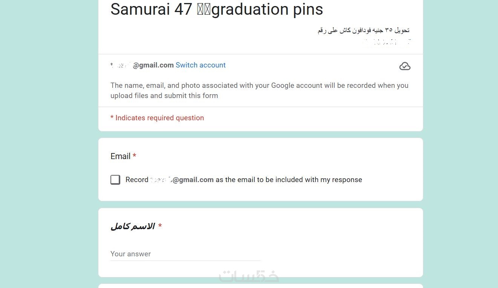
Task: Click the red asterisk next to Email
Action: pyautogui.click(x=135, y=156)
